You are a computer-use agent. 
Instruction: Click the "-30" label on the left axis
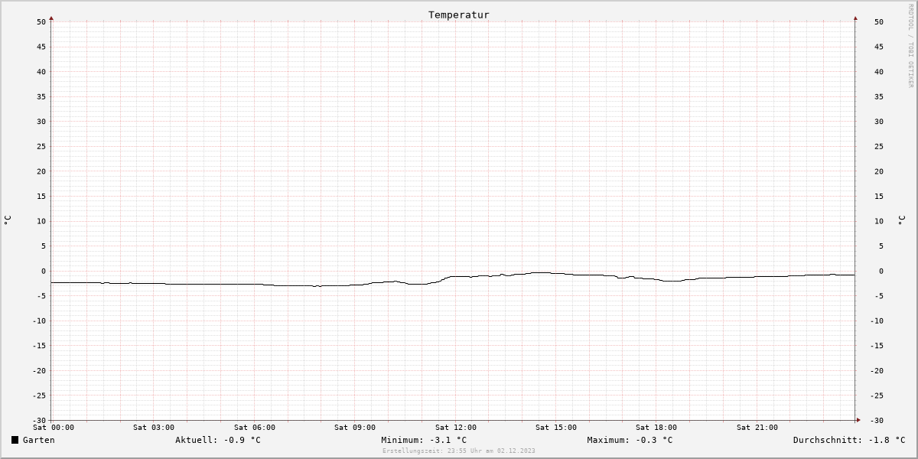[x=39, y=420]
